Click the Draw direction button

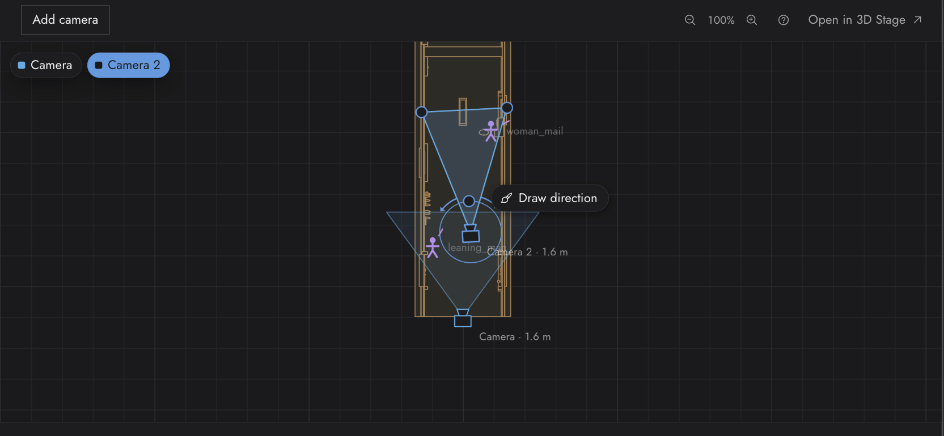click(x=550, y=198)
